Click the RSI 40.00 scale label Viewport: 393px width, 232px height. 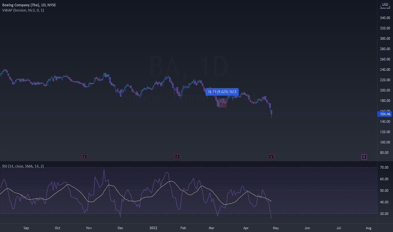point(384,202)
